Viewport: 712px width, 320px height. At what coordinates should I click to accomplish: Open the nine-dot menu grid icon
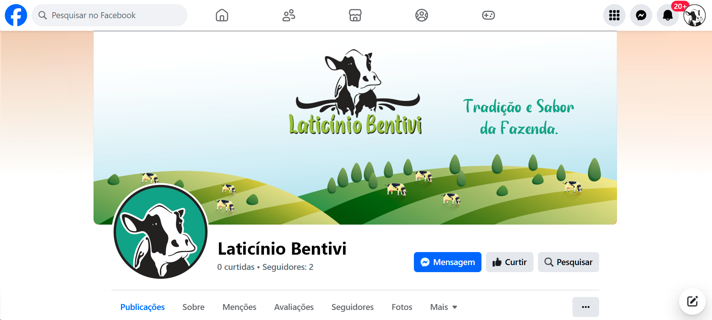(614, 15)
